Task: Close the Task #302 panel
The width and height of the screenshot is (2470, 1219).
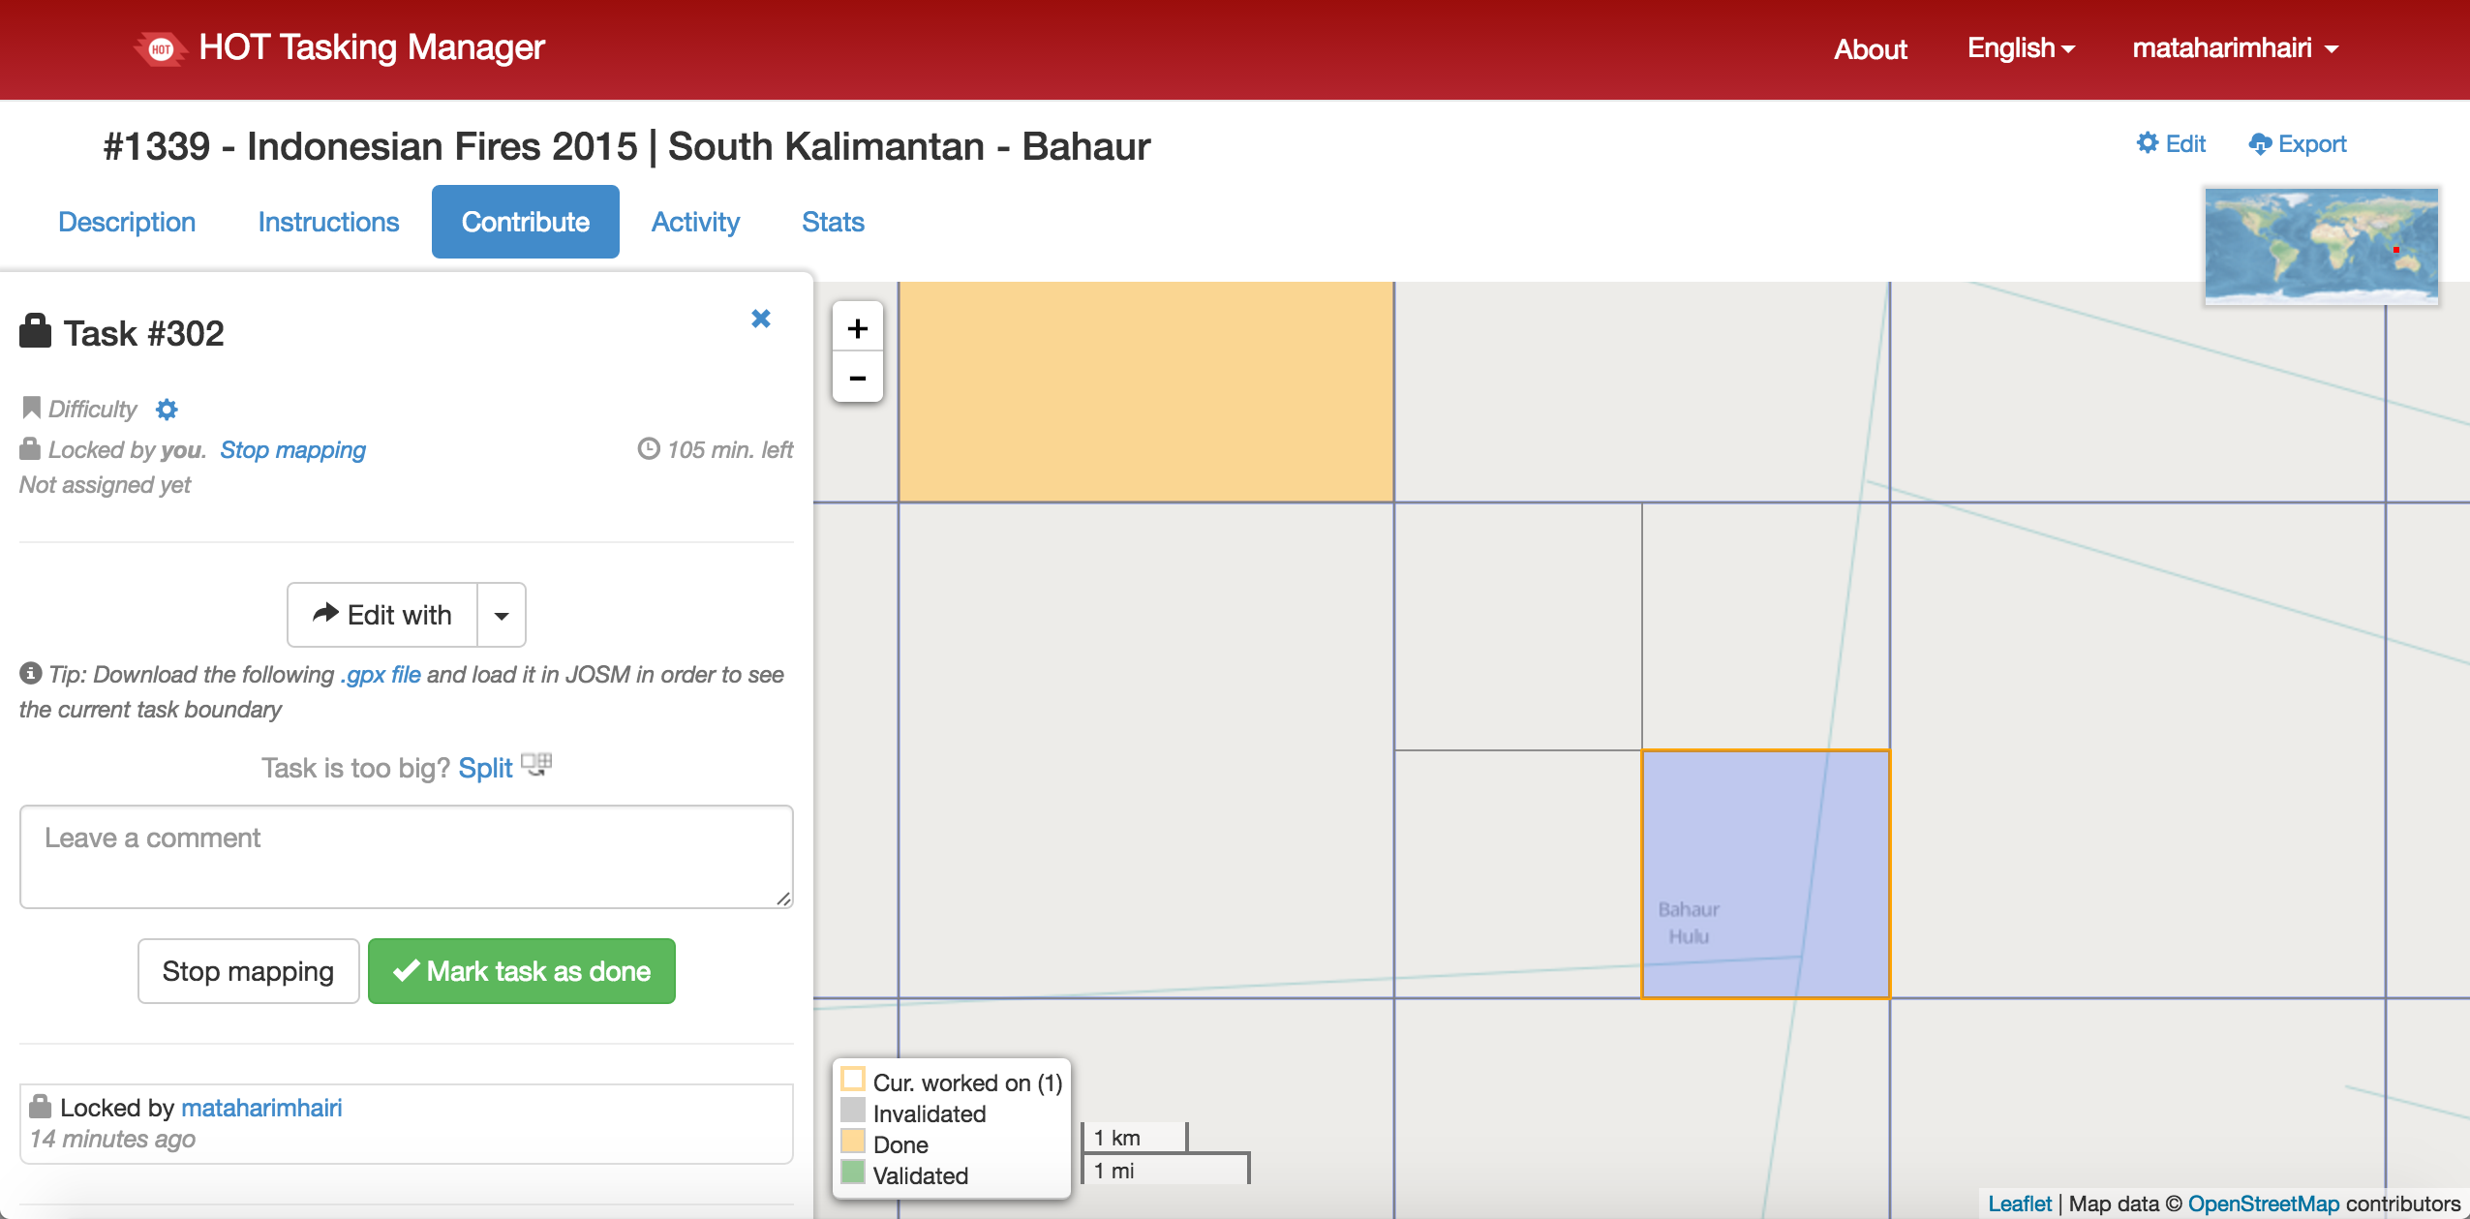Action: coord(761,319)
